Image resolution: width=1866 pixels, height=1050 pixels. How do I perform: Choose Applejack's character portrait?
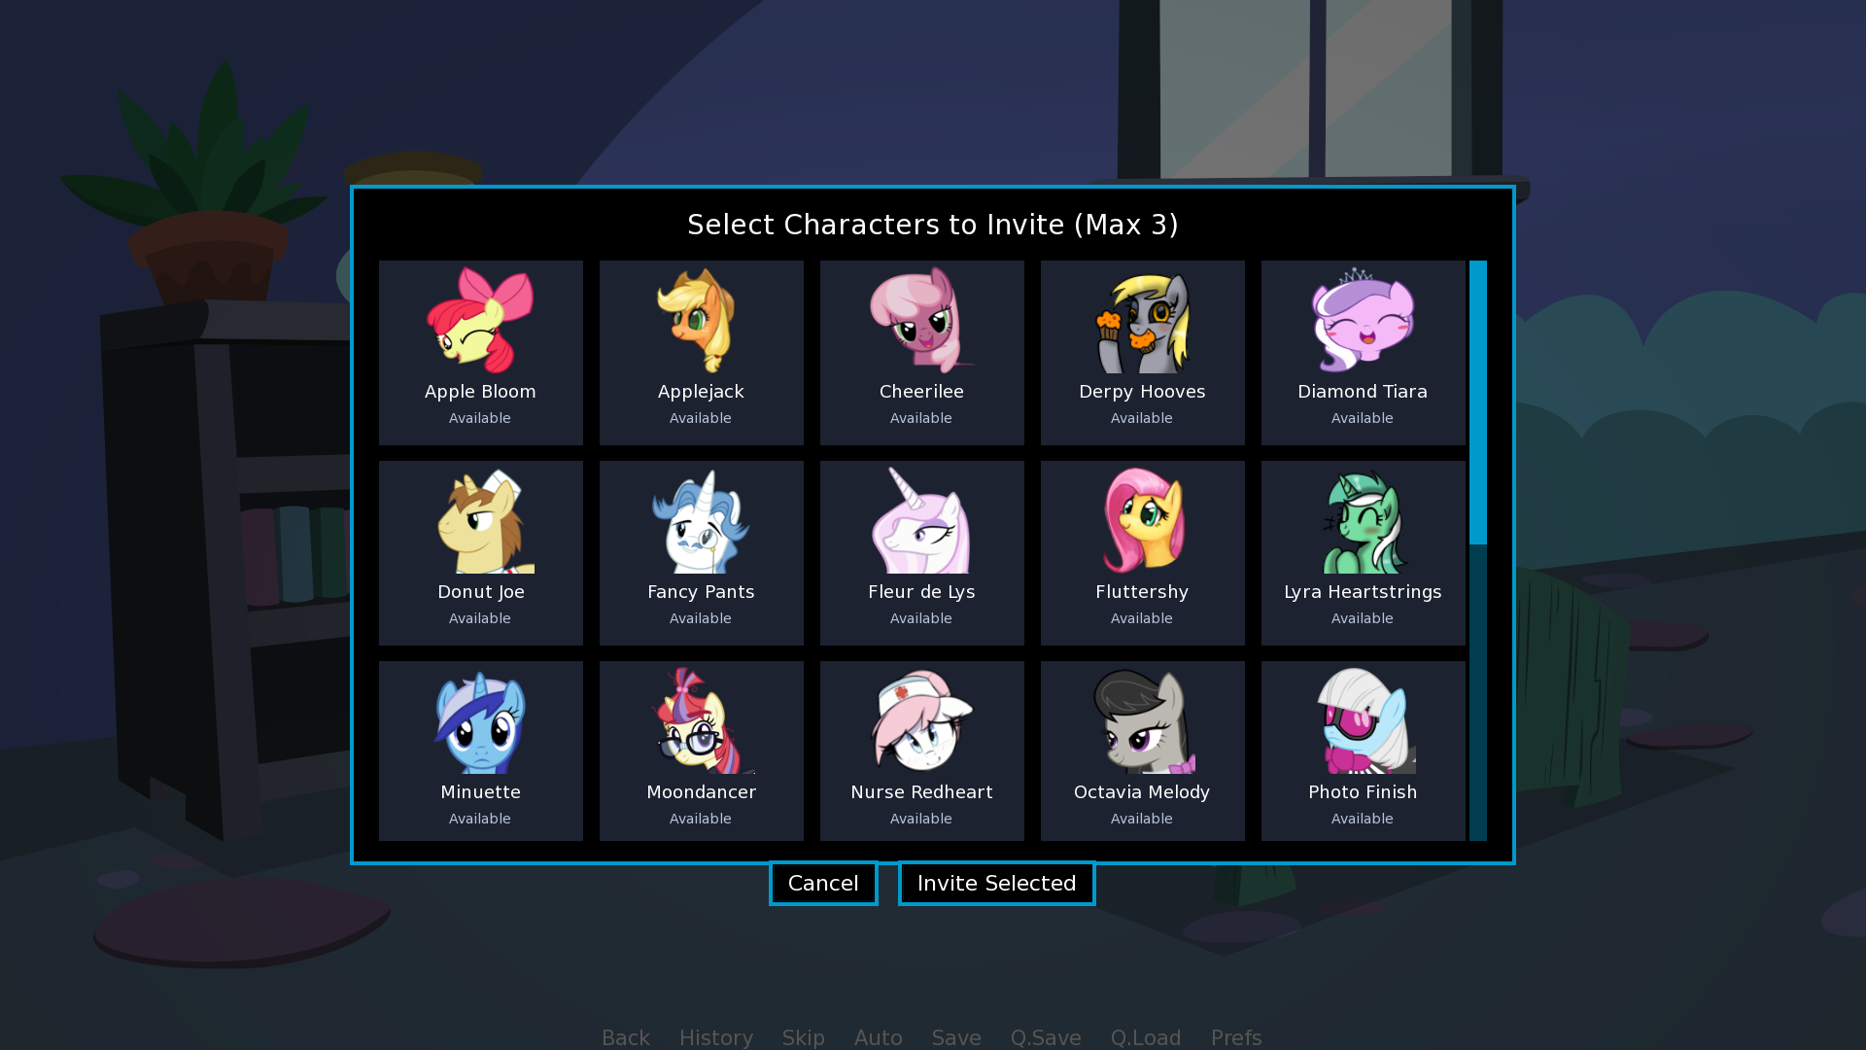click(x=701, y=320)
